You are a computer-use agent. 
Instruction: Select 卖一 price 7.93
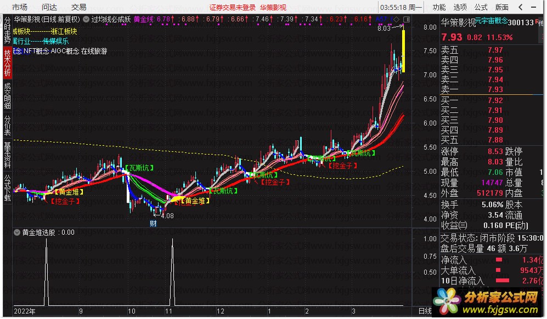click(x=495, y=89)
